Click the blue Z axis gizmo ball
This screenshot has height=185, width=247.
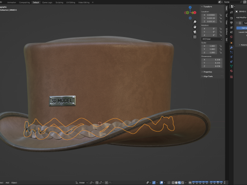pos(190,7)
